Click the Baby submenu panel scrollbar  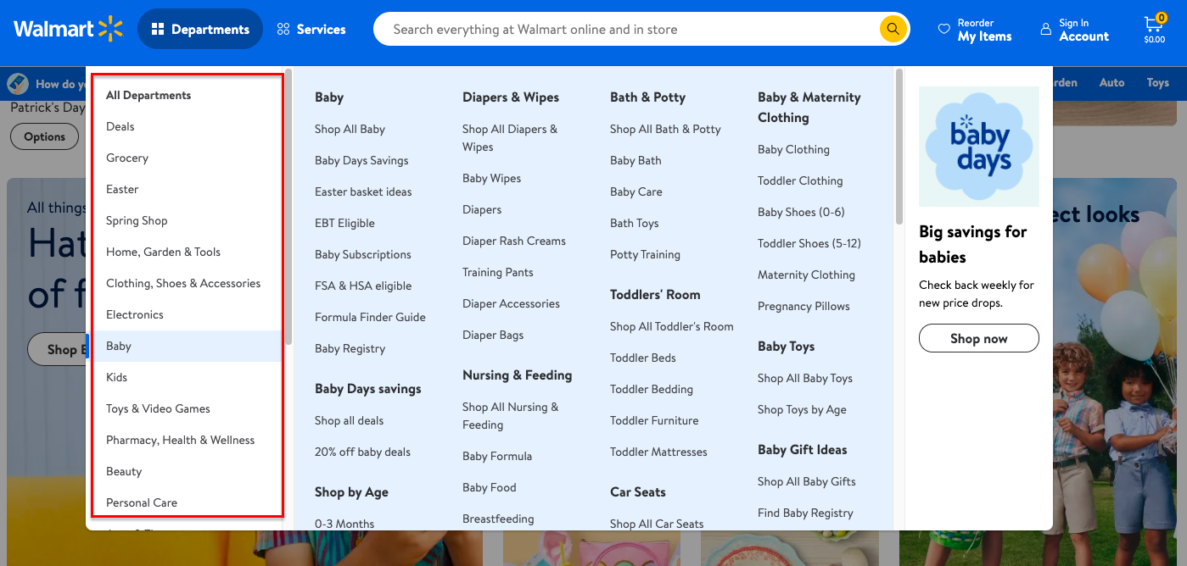coord(899,147)
